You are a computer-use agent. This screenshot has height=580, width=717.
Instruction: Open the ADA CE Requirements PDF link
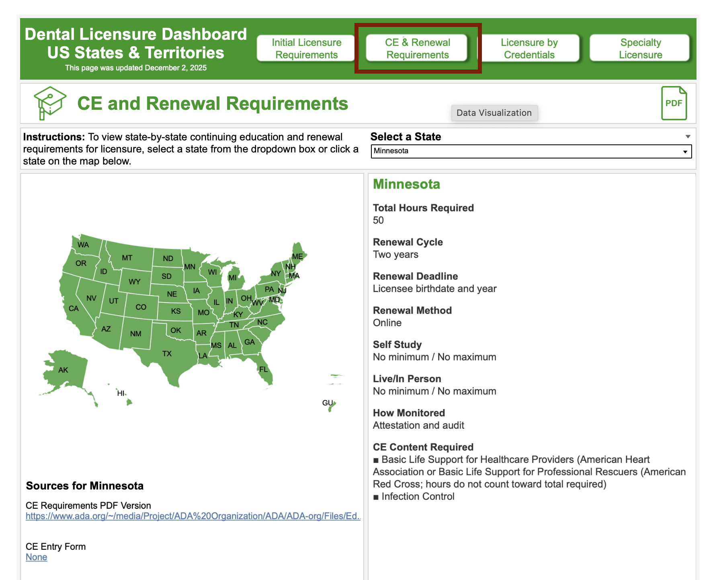[193, 516]
